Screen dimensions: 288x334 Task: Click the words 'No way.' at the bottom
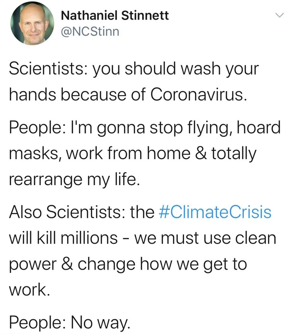click(100, 323)
